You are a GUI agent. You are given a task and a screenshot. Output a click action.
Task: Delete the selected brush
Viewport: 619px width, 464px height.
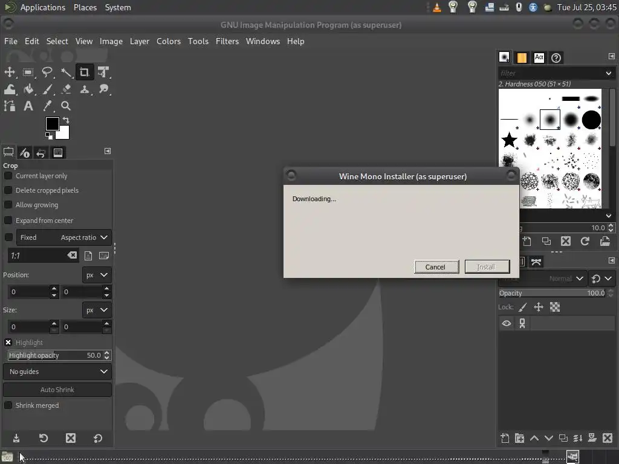[566, 241]
